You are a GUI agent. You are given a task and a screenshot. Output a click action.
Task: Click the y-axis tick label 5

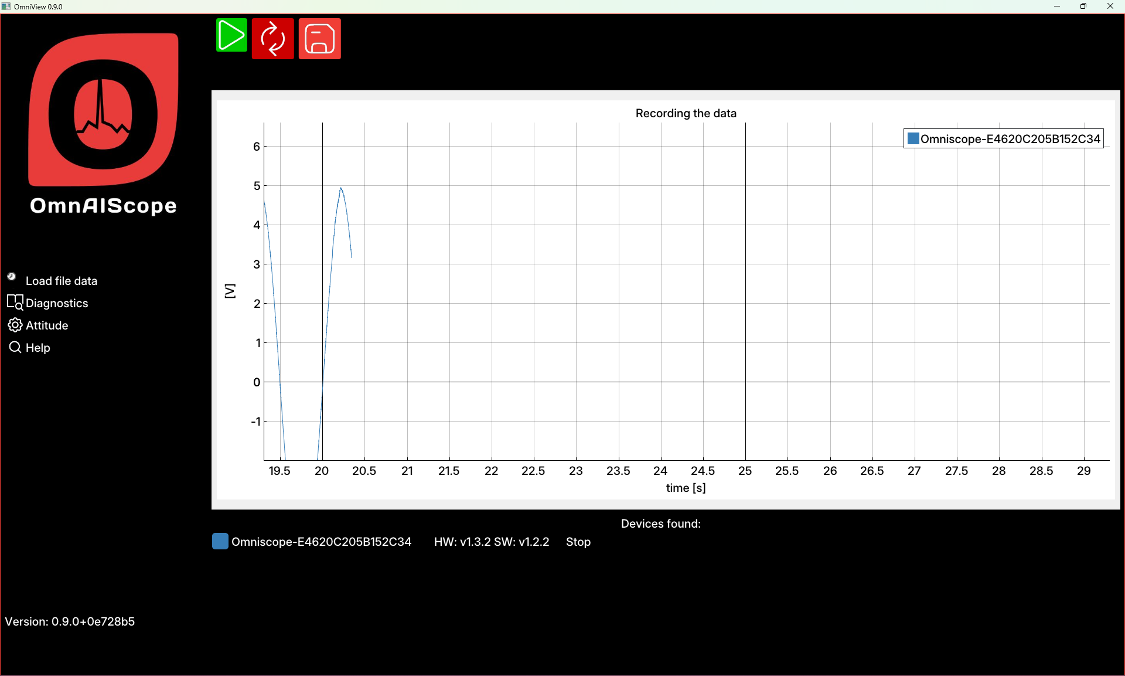click(257, 186)
